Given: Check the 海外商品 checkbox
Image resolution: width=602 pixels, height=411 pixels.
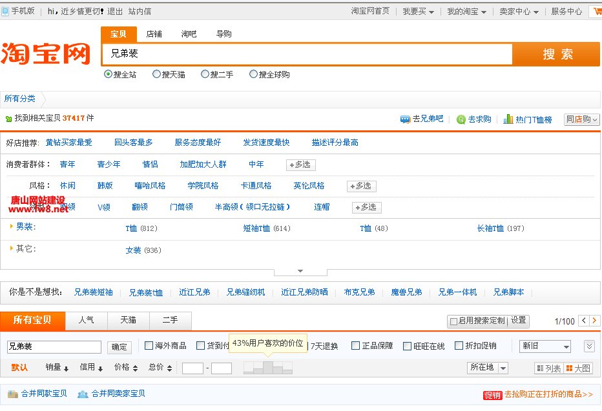Looking at the screenshot, I should (x=149, y=345).
